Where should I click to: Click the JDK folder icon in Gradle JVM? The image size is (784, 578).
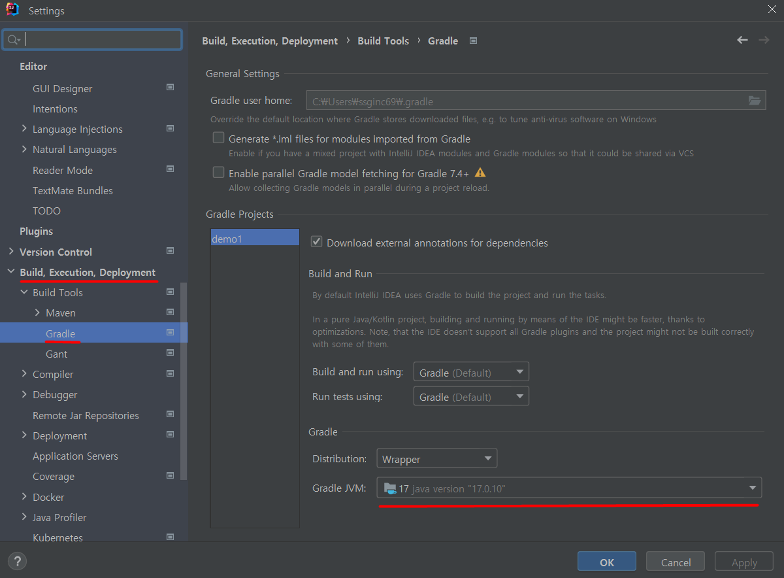click(x=390, y=488)
